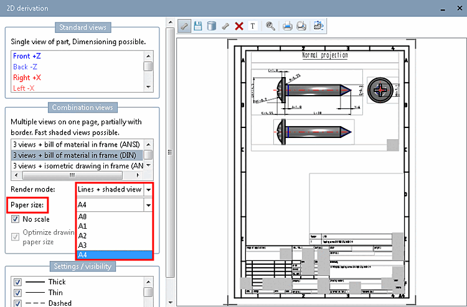467x307 pixels.
Task: Open print preview icon
Action: point(301,26)
